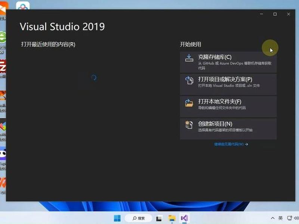Open the taskbar search box
The height and width of the screenshot is (224, 299).
click(139, 218)
